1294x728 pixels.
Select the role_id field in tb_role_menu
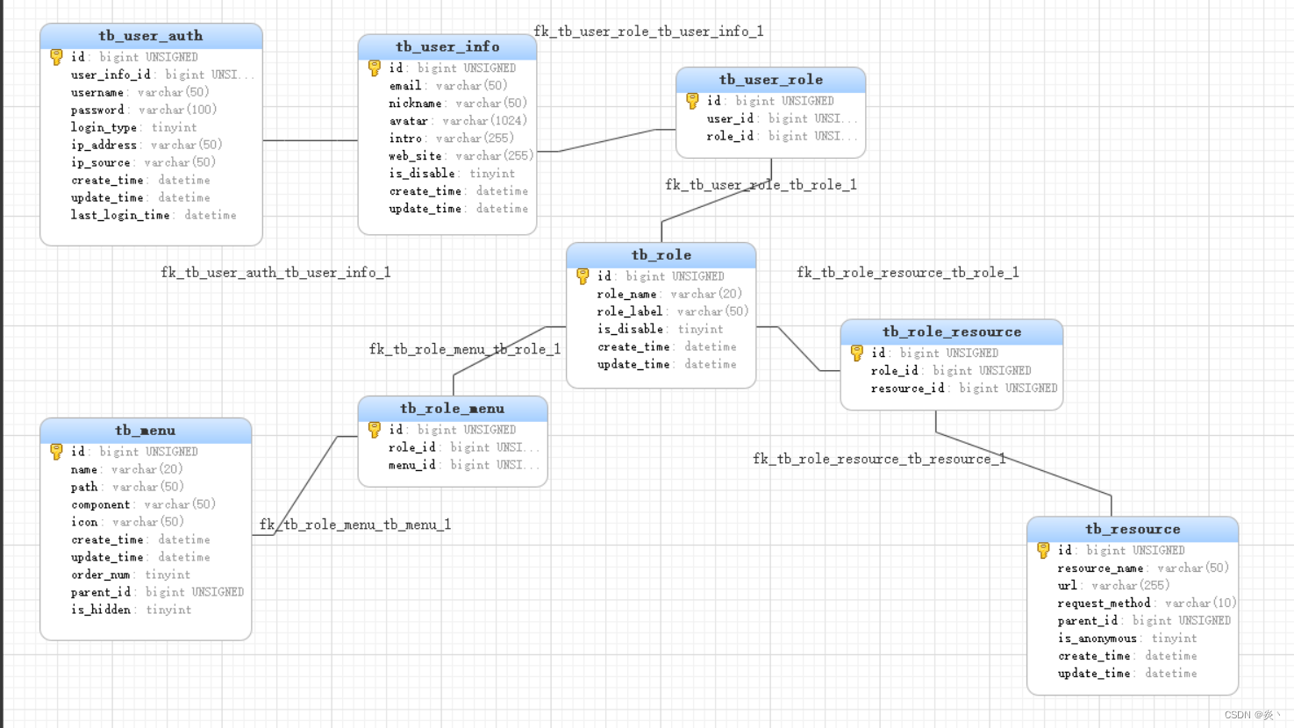[464, 447]
